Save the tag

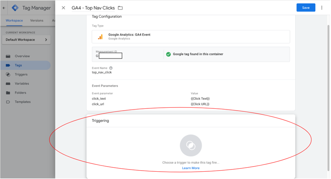tap(306, 8)
